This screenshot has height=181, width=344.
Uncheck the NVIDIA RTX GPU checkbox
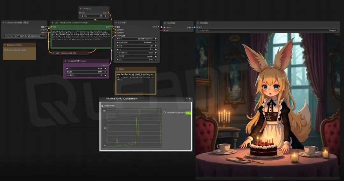tap(165, 112)
